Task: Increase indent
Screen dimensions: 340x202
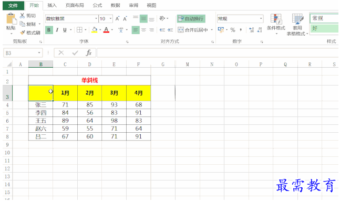Action: pos(170,30)
